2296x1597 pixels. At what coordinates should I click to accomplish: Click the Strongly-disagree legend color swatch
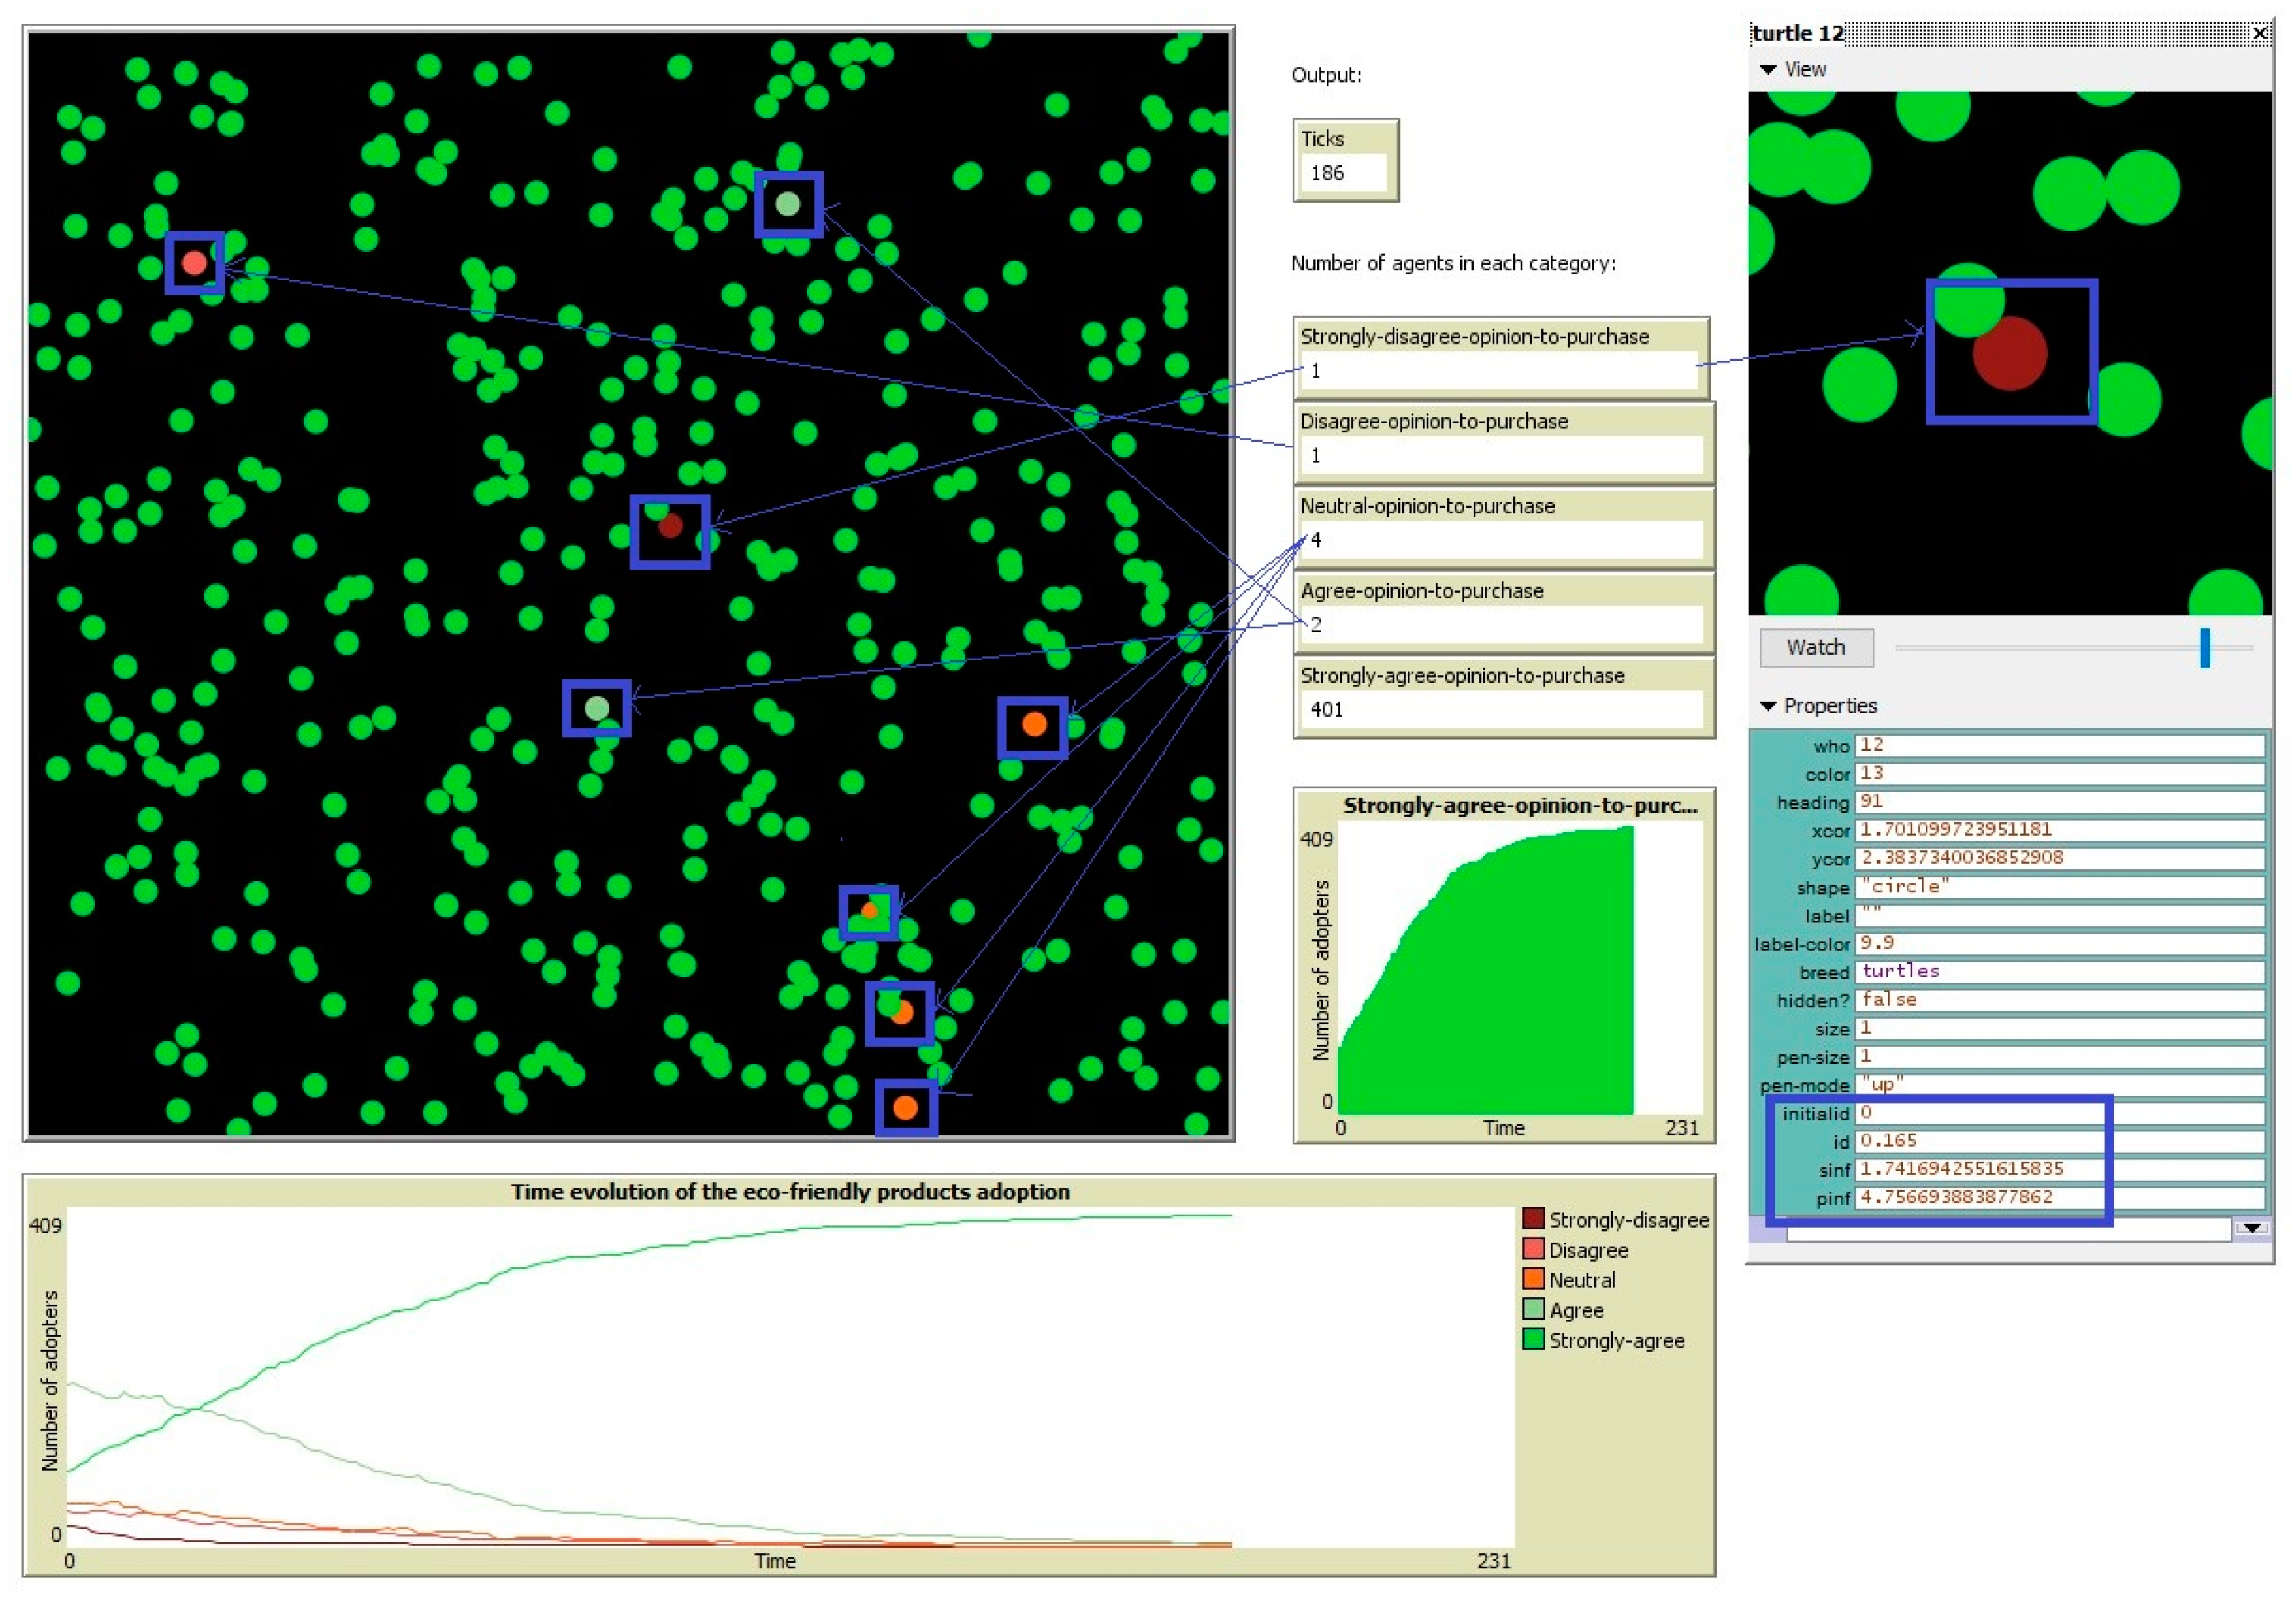1533,1219
